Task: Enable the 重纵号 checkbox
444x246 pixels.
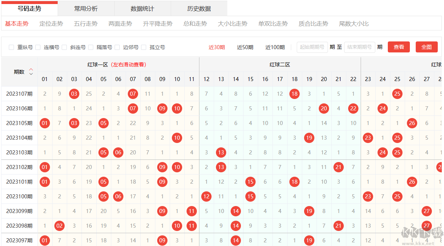Action: click(11, 47)
